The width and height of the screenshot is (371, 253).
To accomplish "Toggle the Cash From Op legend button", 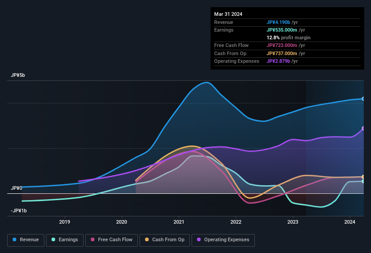I will click(x=164, y=240).
